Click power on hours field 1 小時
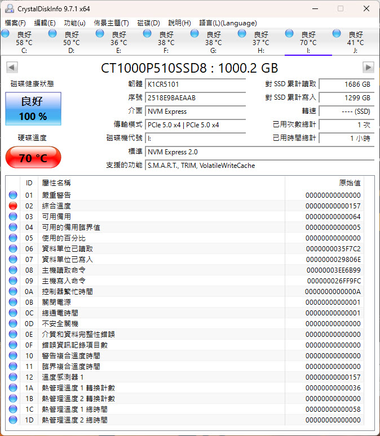 (x=346, y=139)
